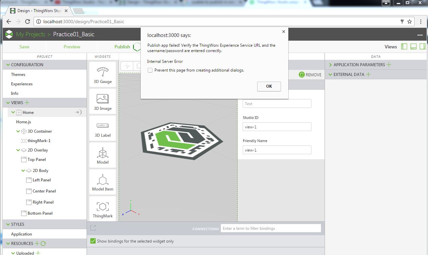
Task: Collapse the 3D Container node
Action: click(x=18, y=131)
